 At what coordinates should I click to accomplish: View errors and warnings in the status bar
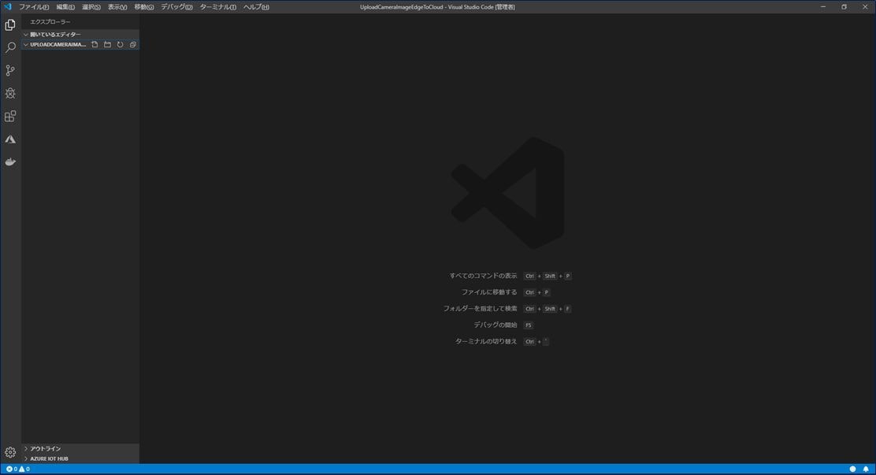16,469
